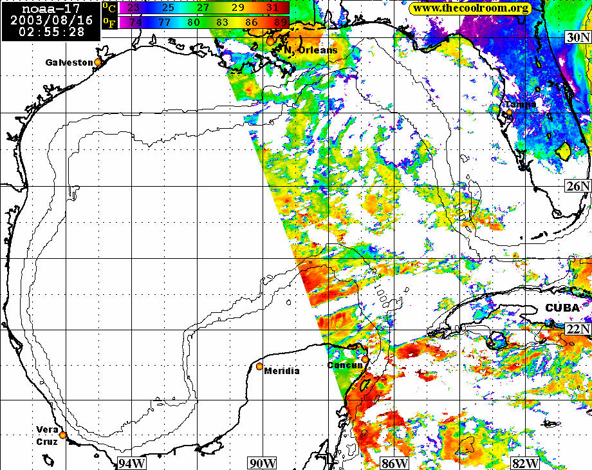Click the 22N latitude label

(x=578, y=329)
